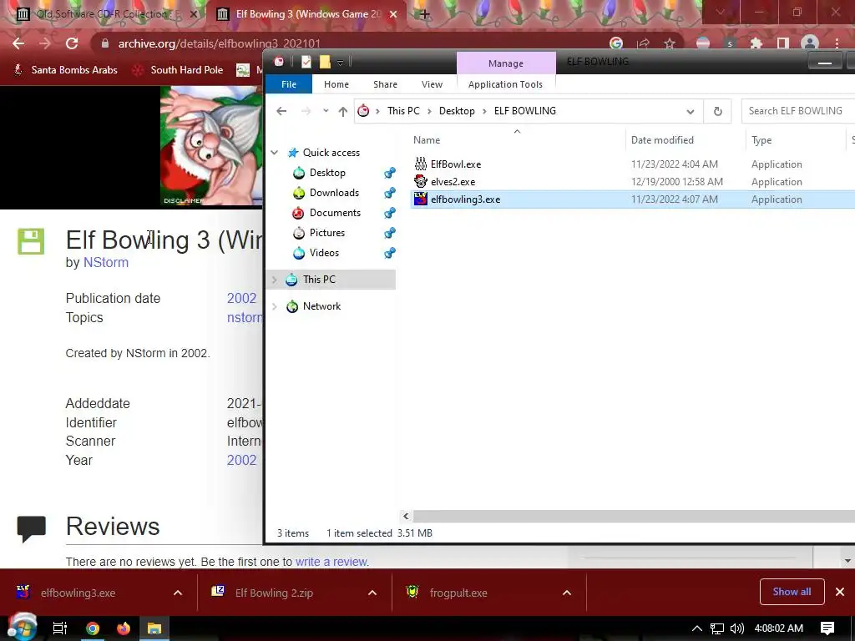The image size is (855, 641).
Task: Close the Elf Bowling 3 browser tab
Action: coord(394,14)
